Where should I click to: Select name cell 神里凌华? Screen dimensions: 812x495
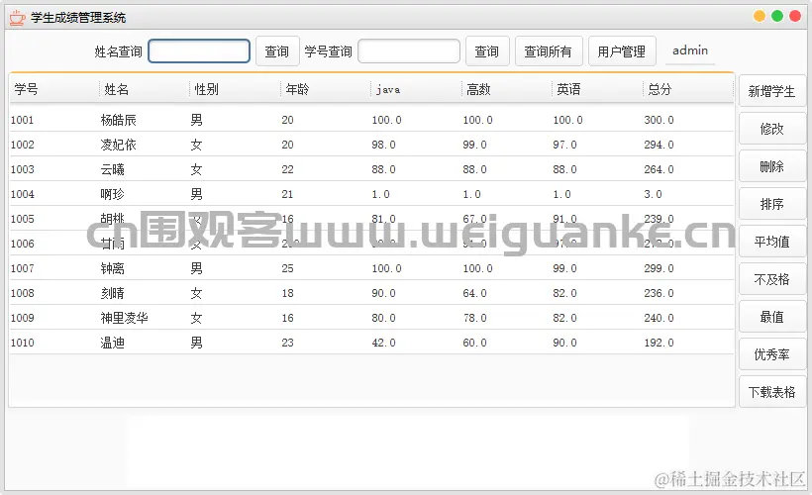[125, 318]
